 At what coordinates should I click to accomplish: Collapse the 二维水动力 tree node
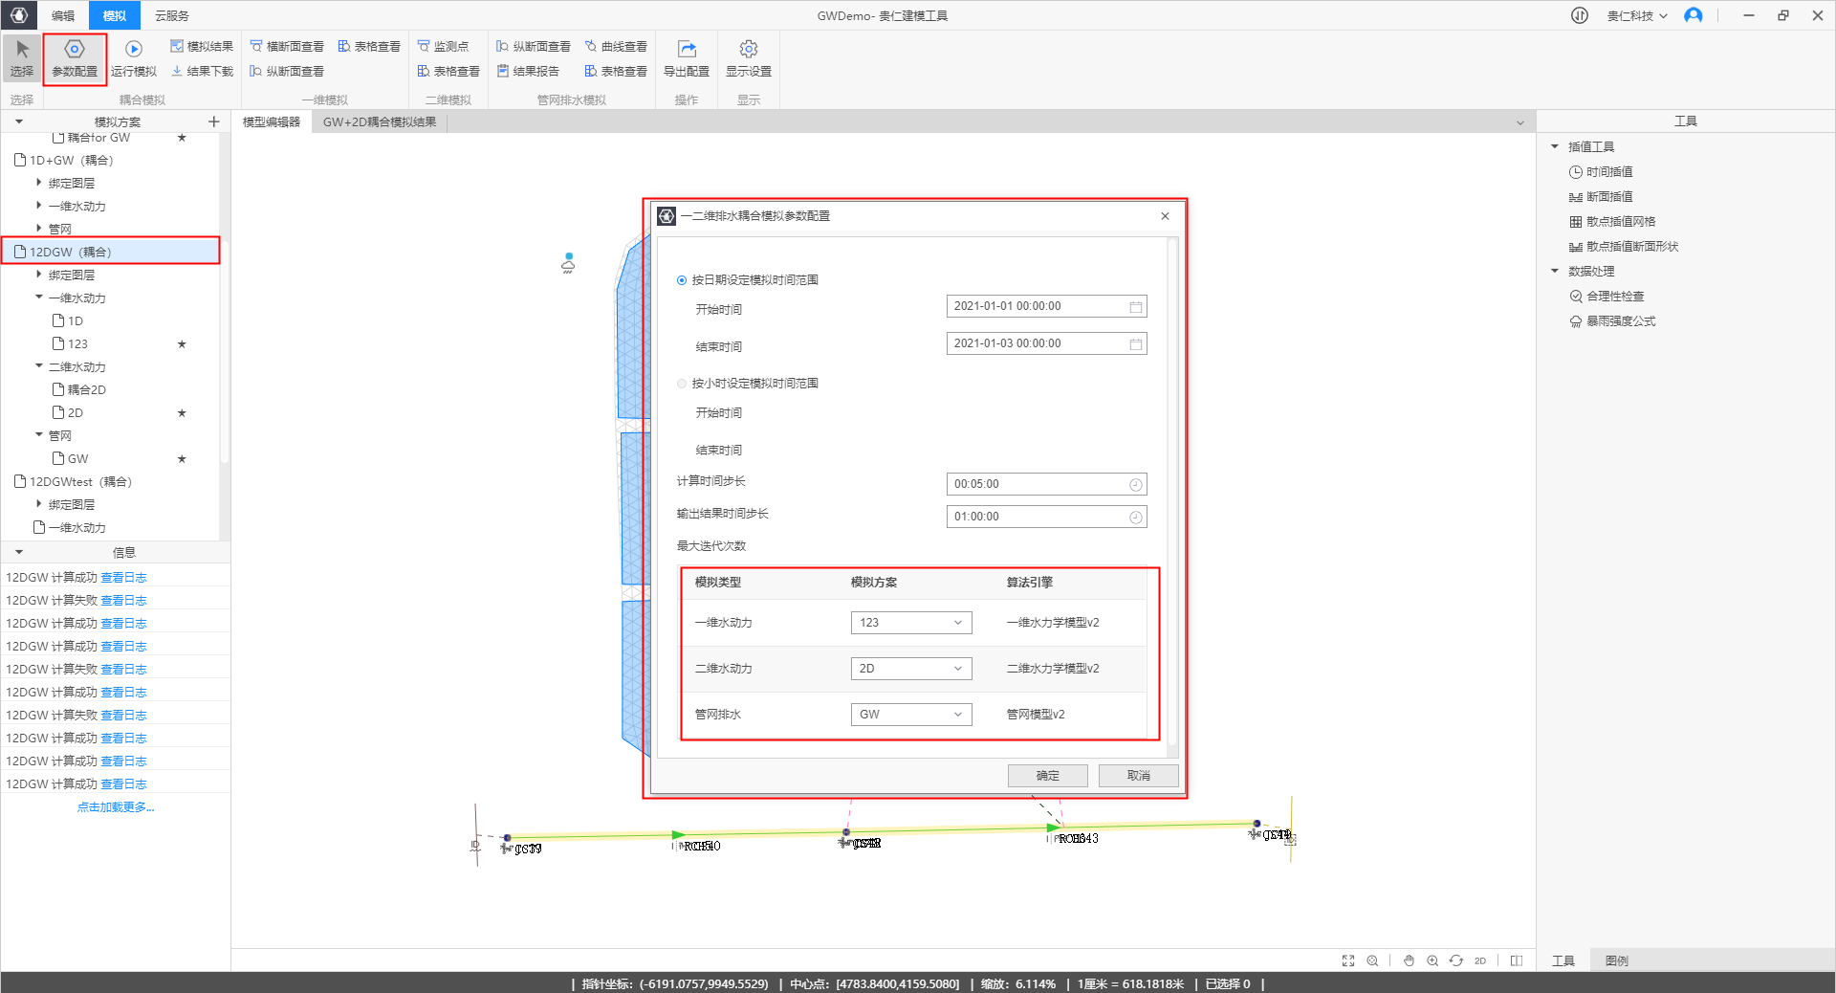pos(39,366)
